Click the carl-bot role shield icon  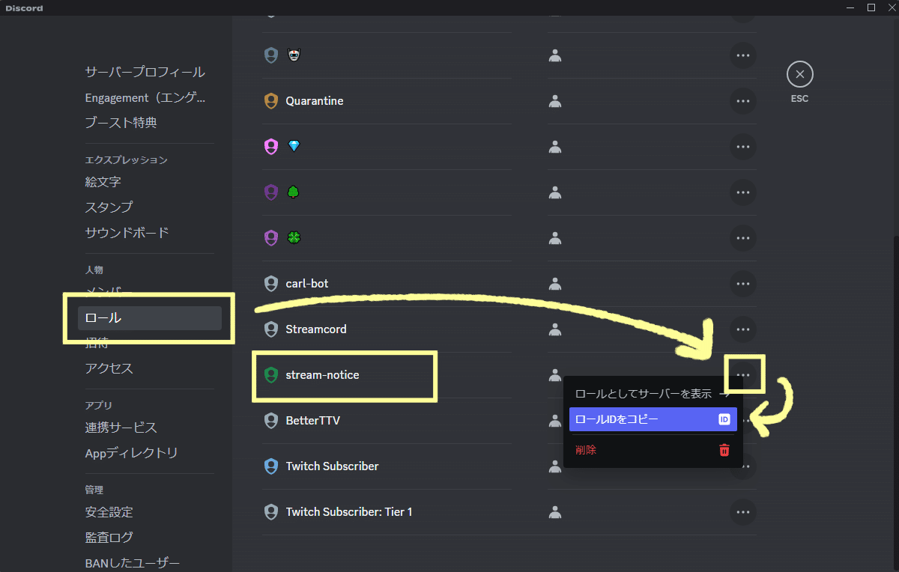[270, 283]
